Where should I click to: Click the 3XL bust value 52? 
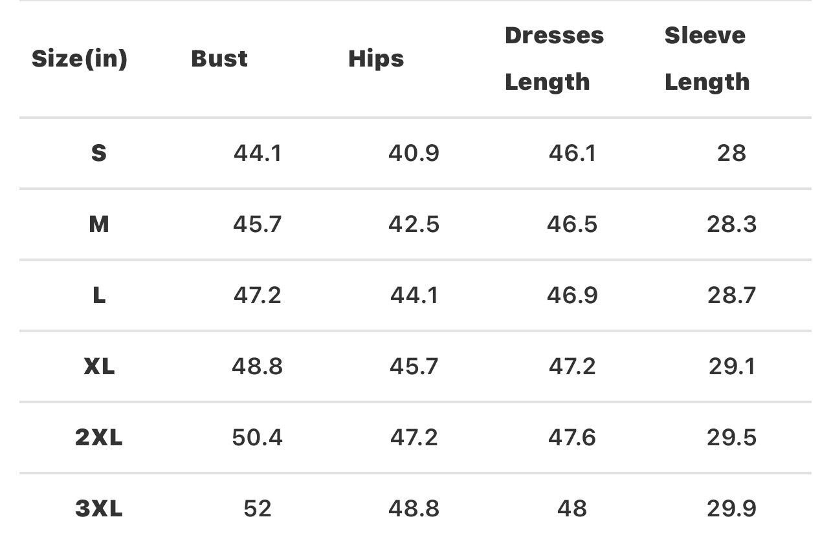pyautogui.click(x=257, y=509)
